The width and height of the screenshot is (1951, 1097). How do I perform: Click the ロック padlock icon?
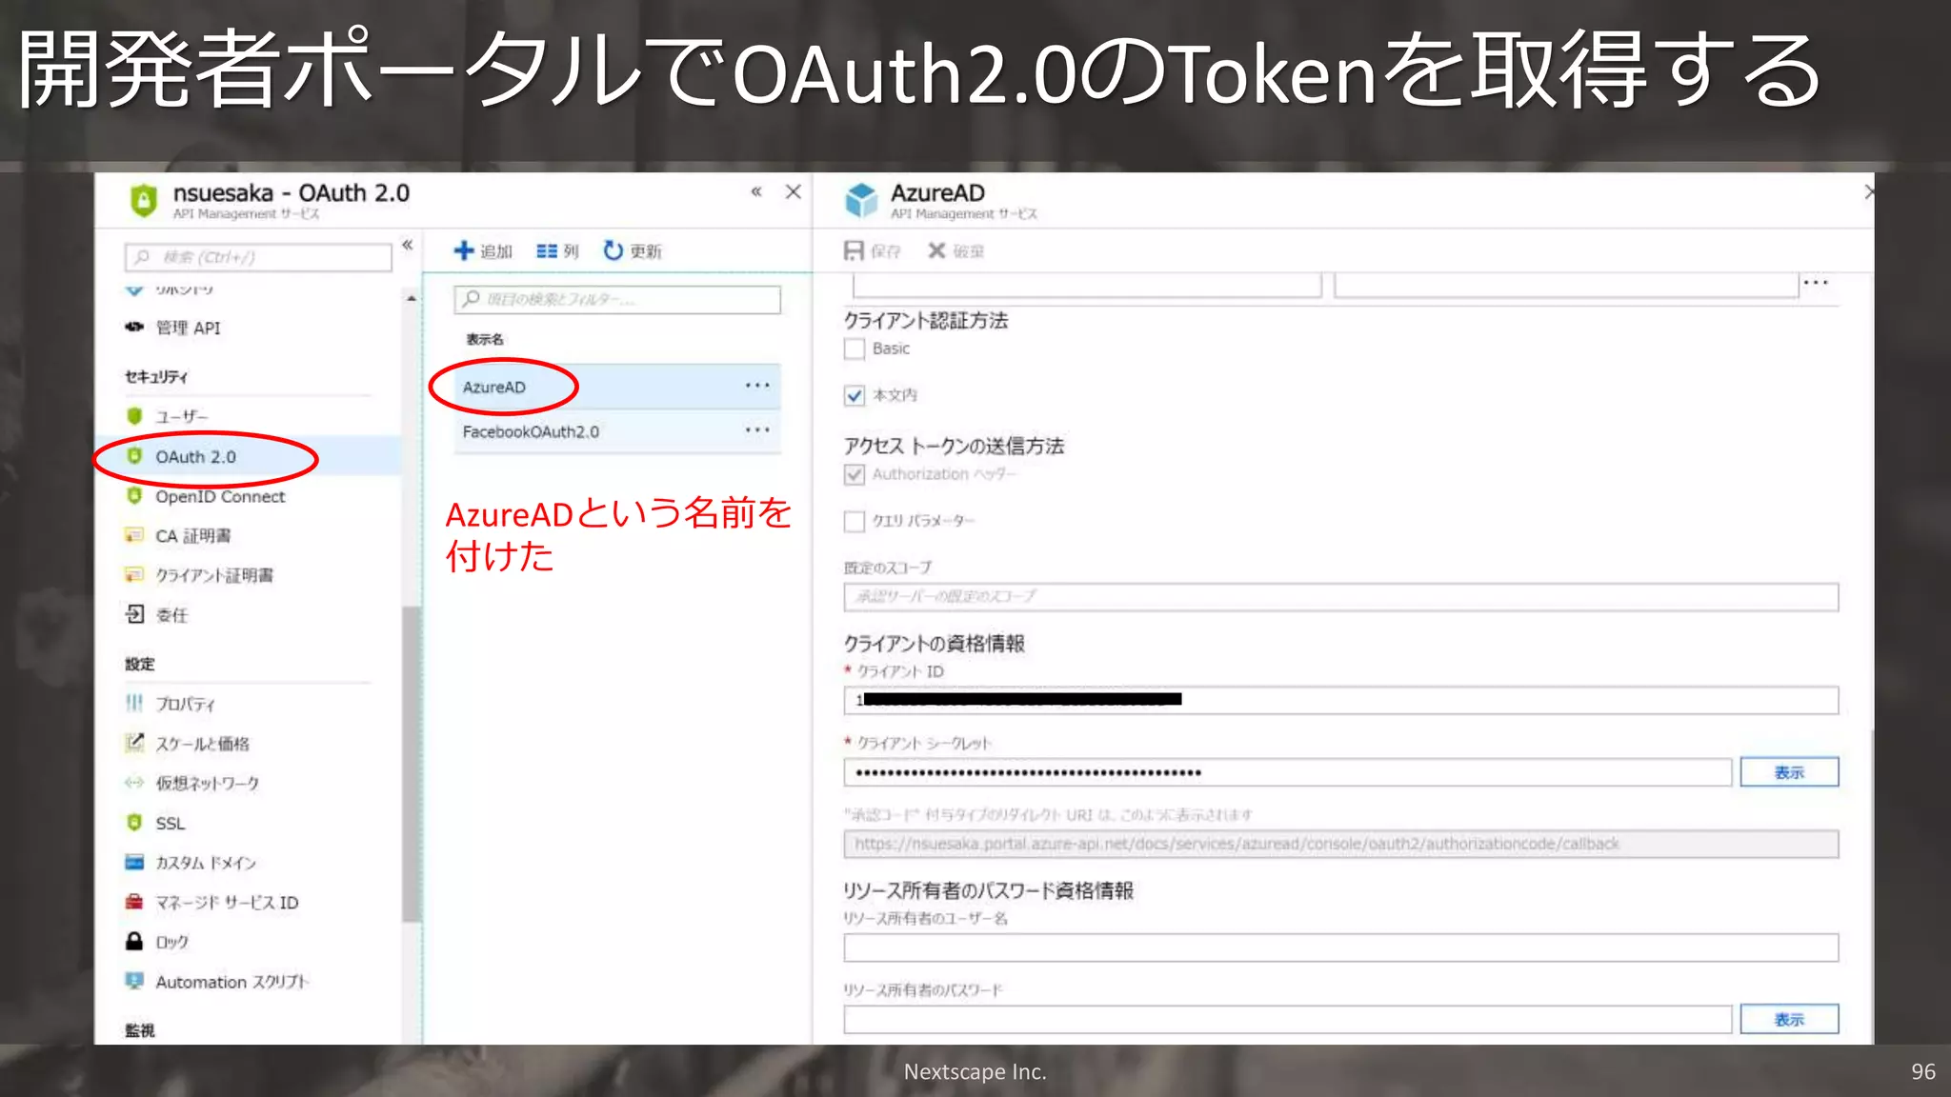pos(134,941)
